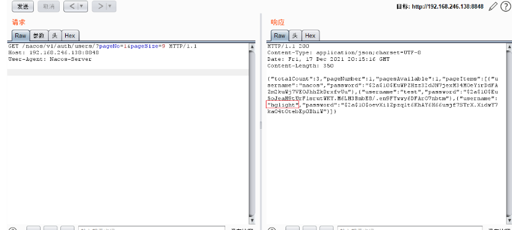Click the request pane scroll-down arrow
The height and width of the screenshot is (230, 512).
[252, 221]
